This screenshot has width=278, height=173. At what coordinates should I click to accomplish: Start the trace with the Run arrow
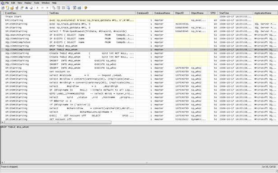point(38,8)
